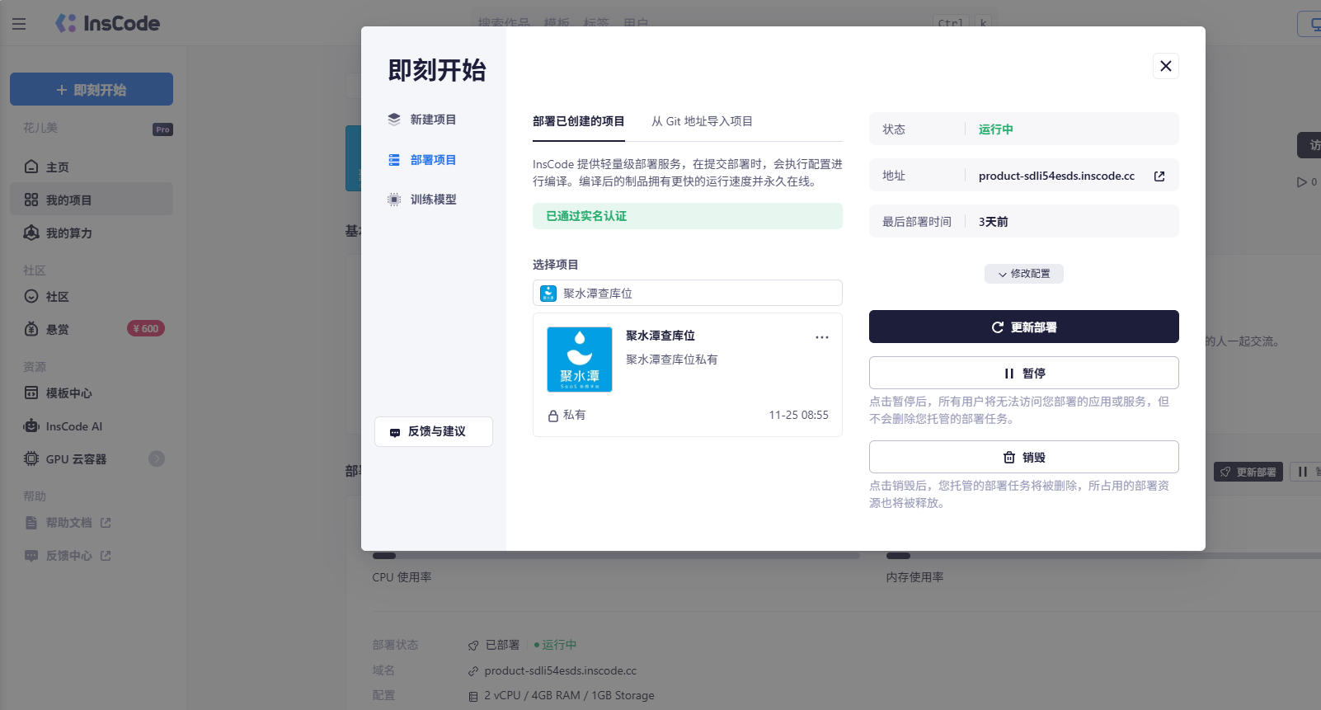Screen dimensions: 1321x710
Task: Click the 聚水潭 project thumbnail
Action: pyautogui.click(x=580, y=360)
